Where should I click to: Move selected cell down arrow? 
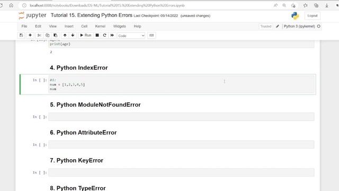click(x=73, y=36)
